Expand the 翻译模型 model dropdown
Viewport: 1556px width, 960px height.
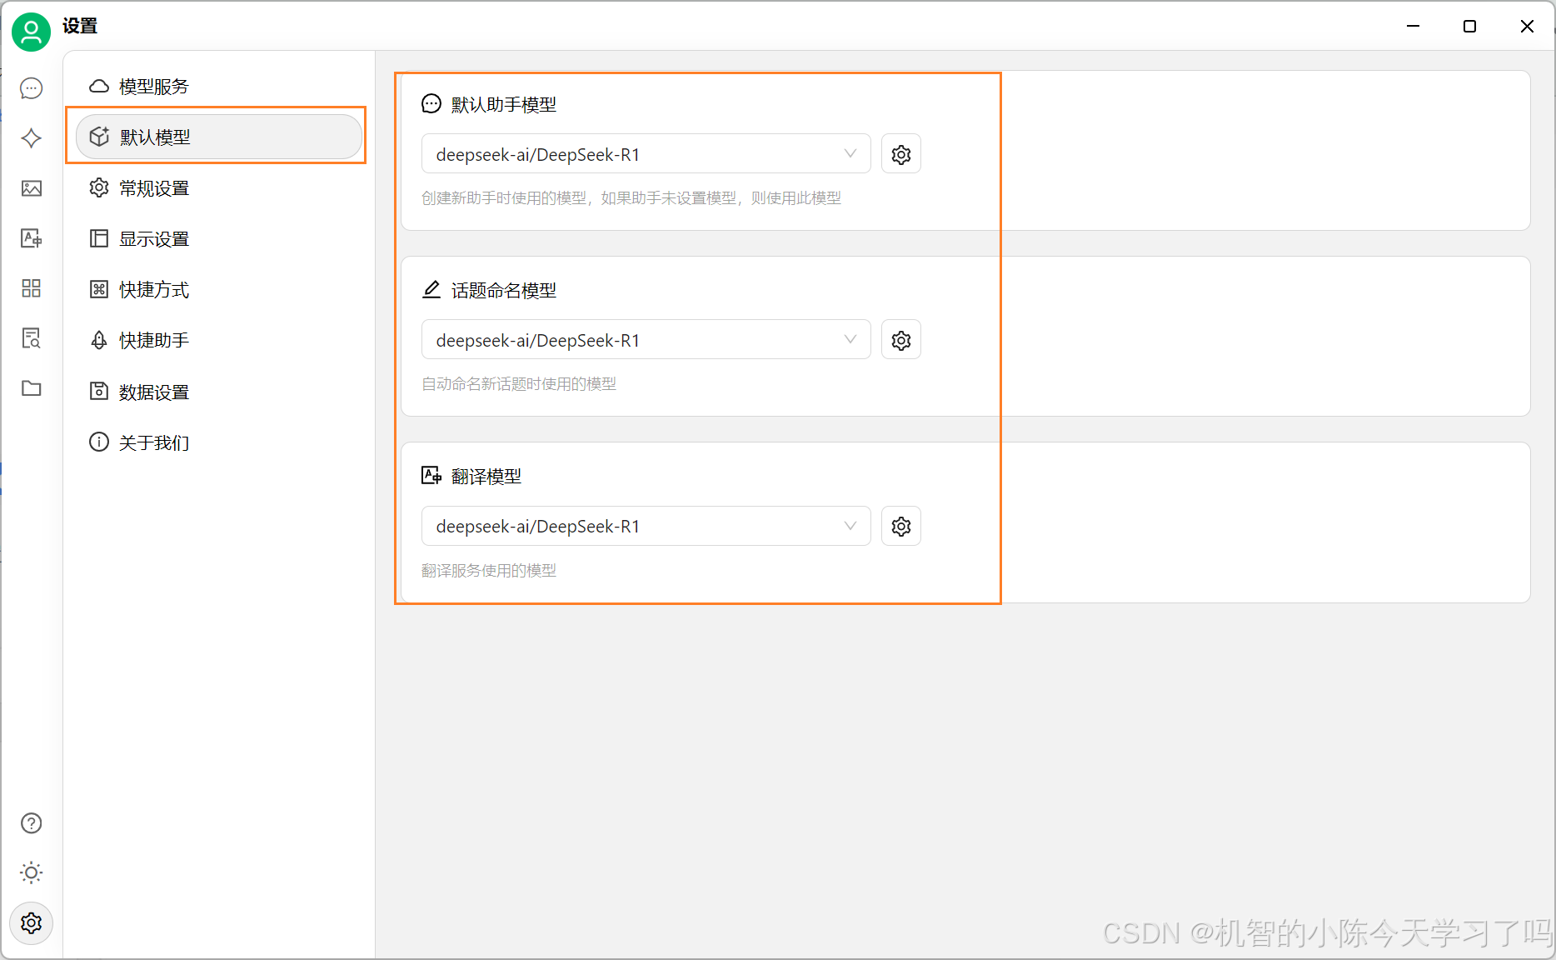[646, 526]
